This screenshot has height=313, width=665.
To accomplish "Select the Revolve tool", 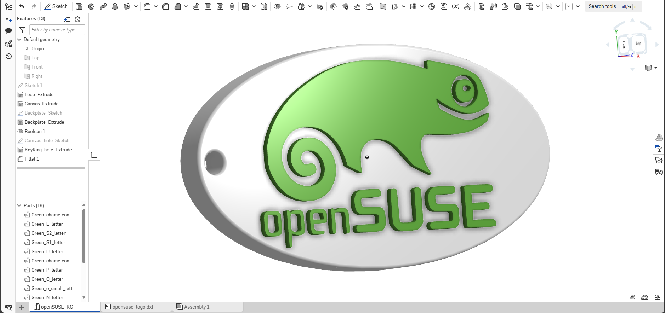I will [91, 6].
